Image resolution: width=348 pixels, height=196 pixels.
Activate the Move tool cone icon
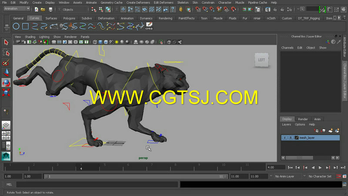pos(6,73)
